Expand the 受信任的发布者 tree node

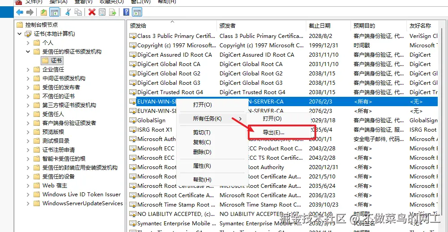28,87
